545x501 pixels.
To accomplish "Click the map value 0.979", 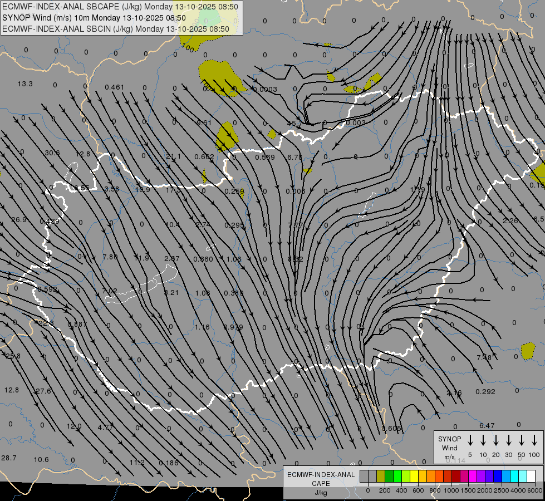I will click(x=233, y=327).
